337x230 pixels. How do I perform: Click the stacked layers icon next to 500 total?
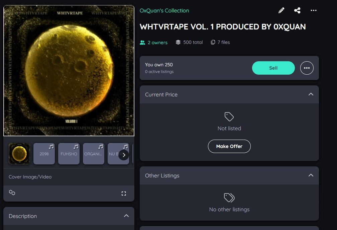(x=178, y=42)
